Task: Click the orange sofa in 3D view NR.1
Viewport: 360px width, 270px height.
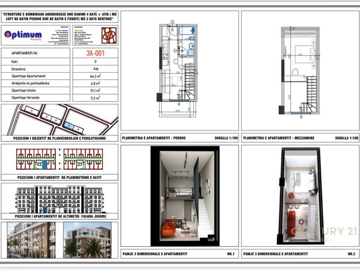Action: pos(168,229)
